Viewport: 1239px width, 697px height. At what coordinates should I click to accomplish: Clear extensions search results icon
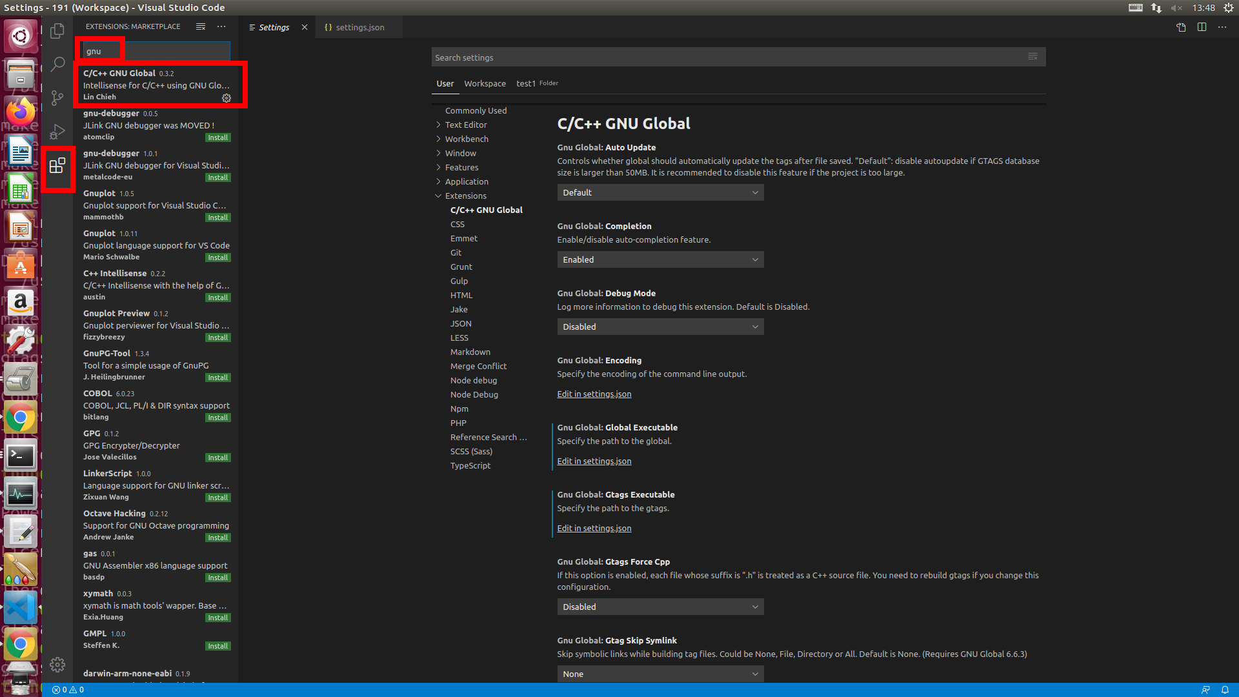click(201, 26)
